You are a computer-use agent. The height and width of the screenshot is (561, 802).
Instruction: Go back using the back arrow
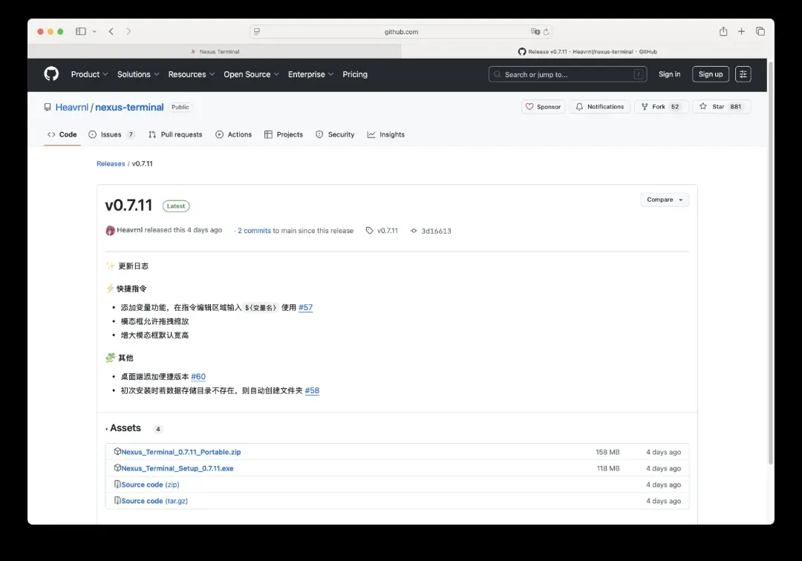[111, 32]
